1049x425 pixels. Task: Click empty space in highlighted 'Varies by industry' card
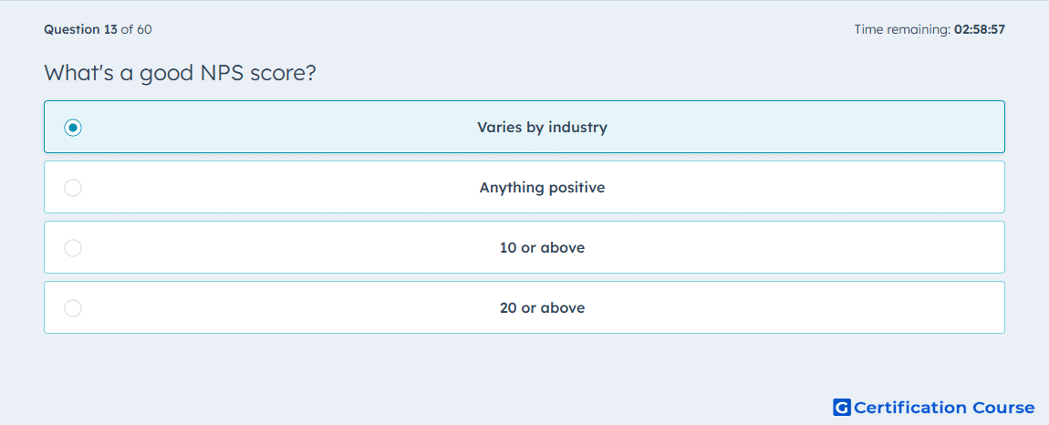(803, 127)
